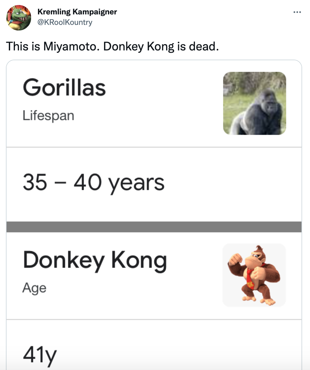The height and width of the screenshot is (370, 310).
Task: Select the Gorillas heading
Action: 64,88
